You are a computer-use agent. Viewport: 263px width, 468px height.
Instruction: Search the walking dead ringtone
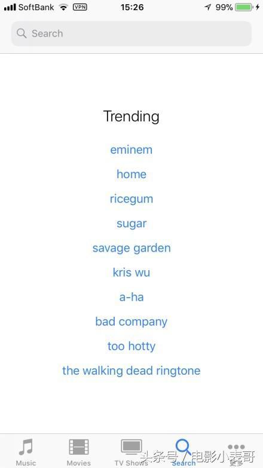[x=131, y=371]
